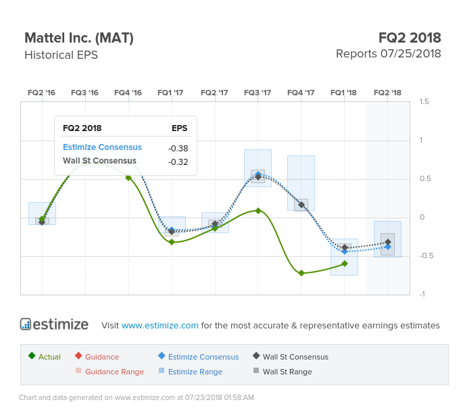Screen dimensions: 463x419
Task: Click the FQ1 '18 green Actual data point
Action: [x=345, y=264]
